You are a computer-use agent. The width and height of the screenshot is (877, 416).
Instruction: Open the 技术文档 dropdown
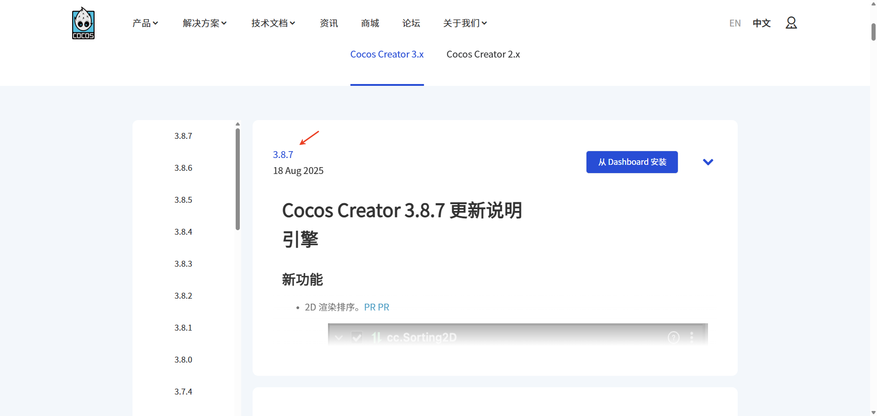(x=273, y=23)
